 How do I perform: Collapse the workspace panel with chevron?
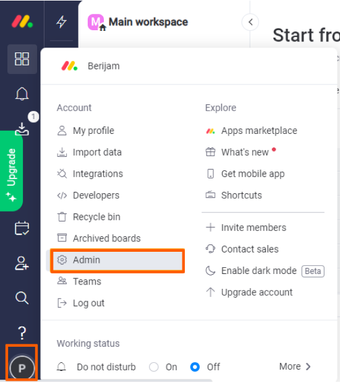250,22
